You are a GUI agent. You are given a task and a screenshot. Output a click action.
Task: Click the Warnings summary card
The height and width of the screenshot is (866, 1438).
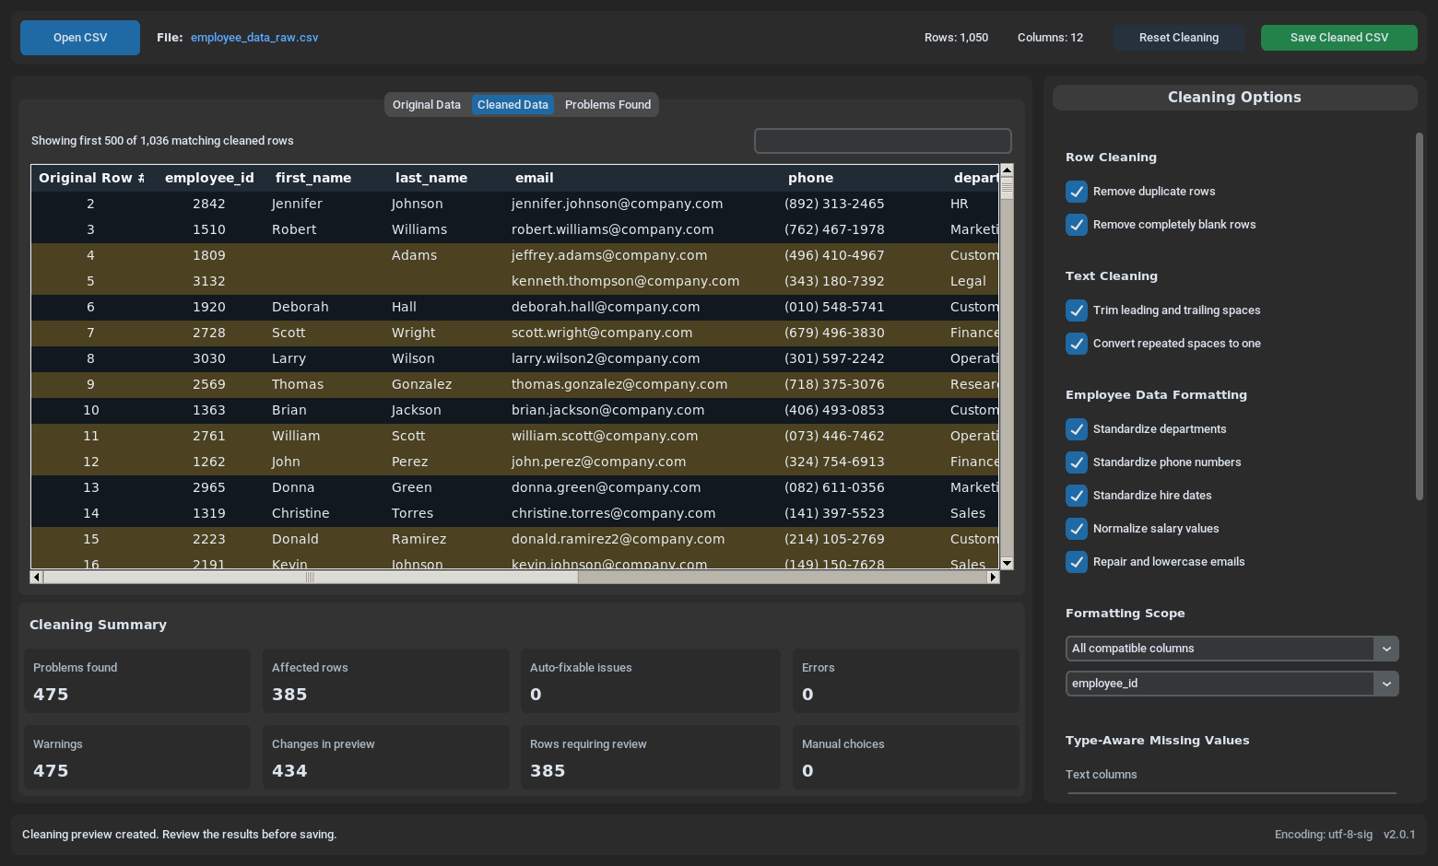coord(137,757)
